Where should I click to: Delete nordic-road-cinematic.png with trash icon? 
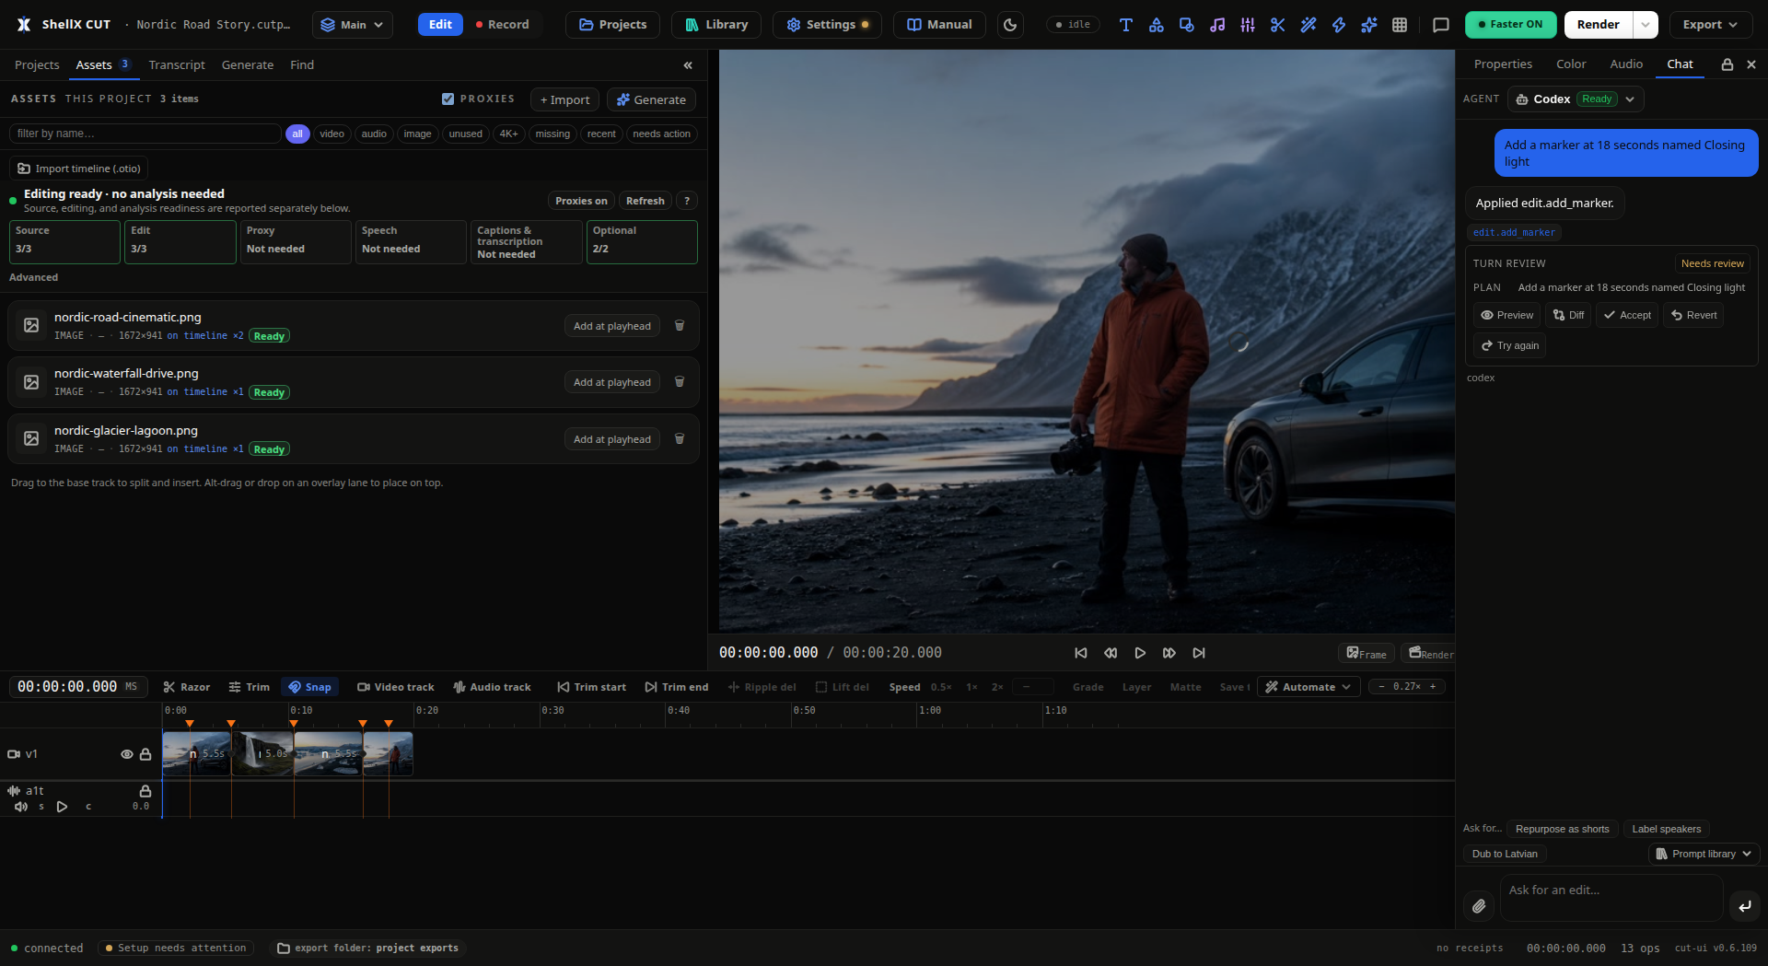point(680,325)
